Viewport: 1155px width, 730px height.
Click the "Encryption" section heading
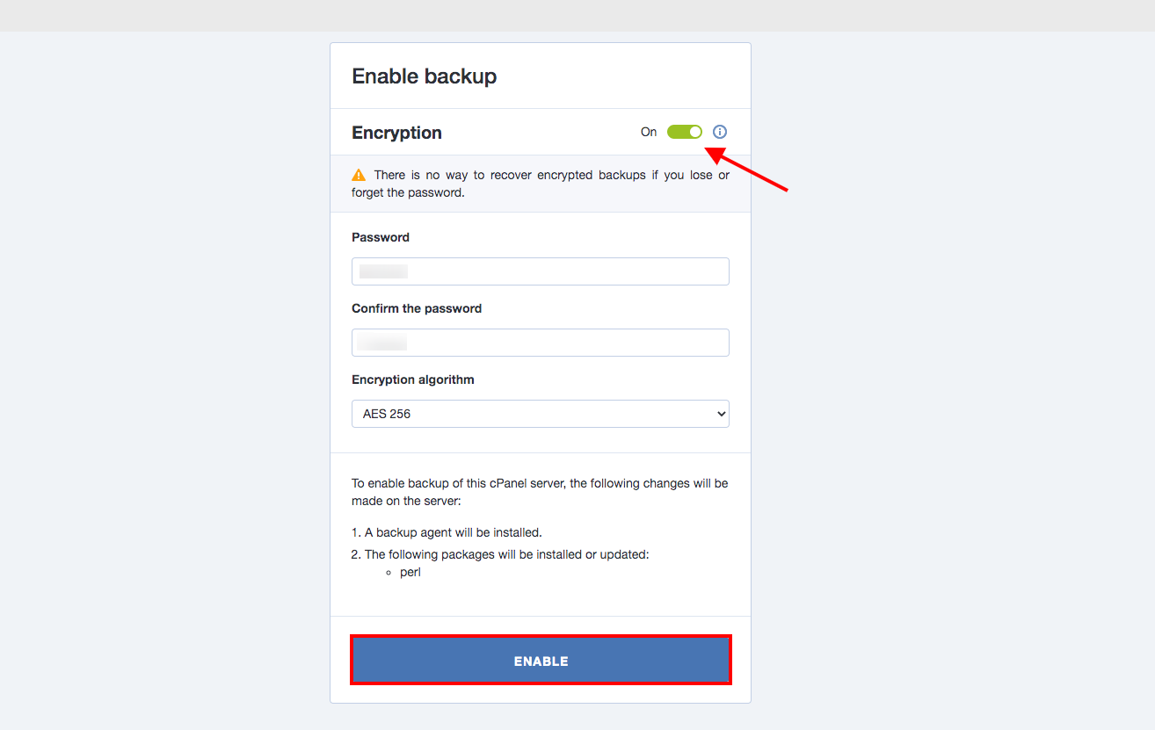point(396,133)
